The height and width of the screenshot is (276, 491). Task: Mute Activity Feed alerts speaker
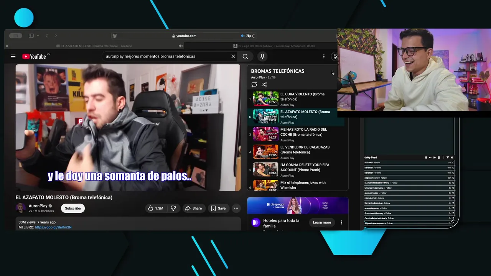coord(430,158)
